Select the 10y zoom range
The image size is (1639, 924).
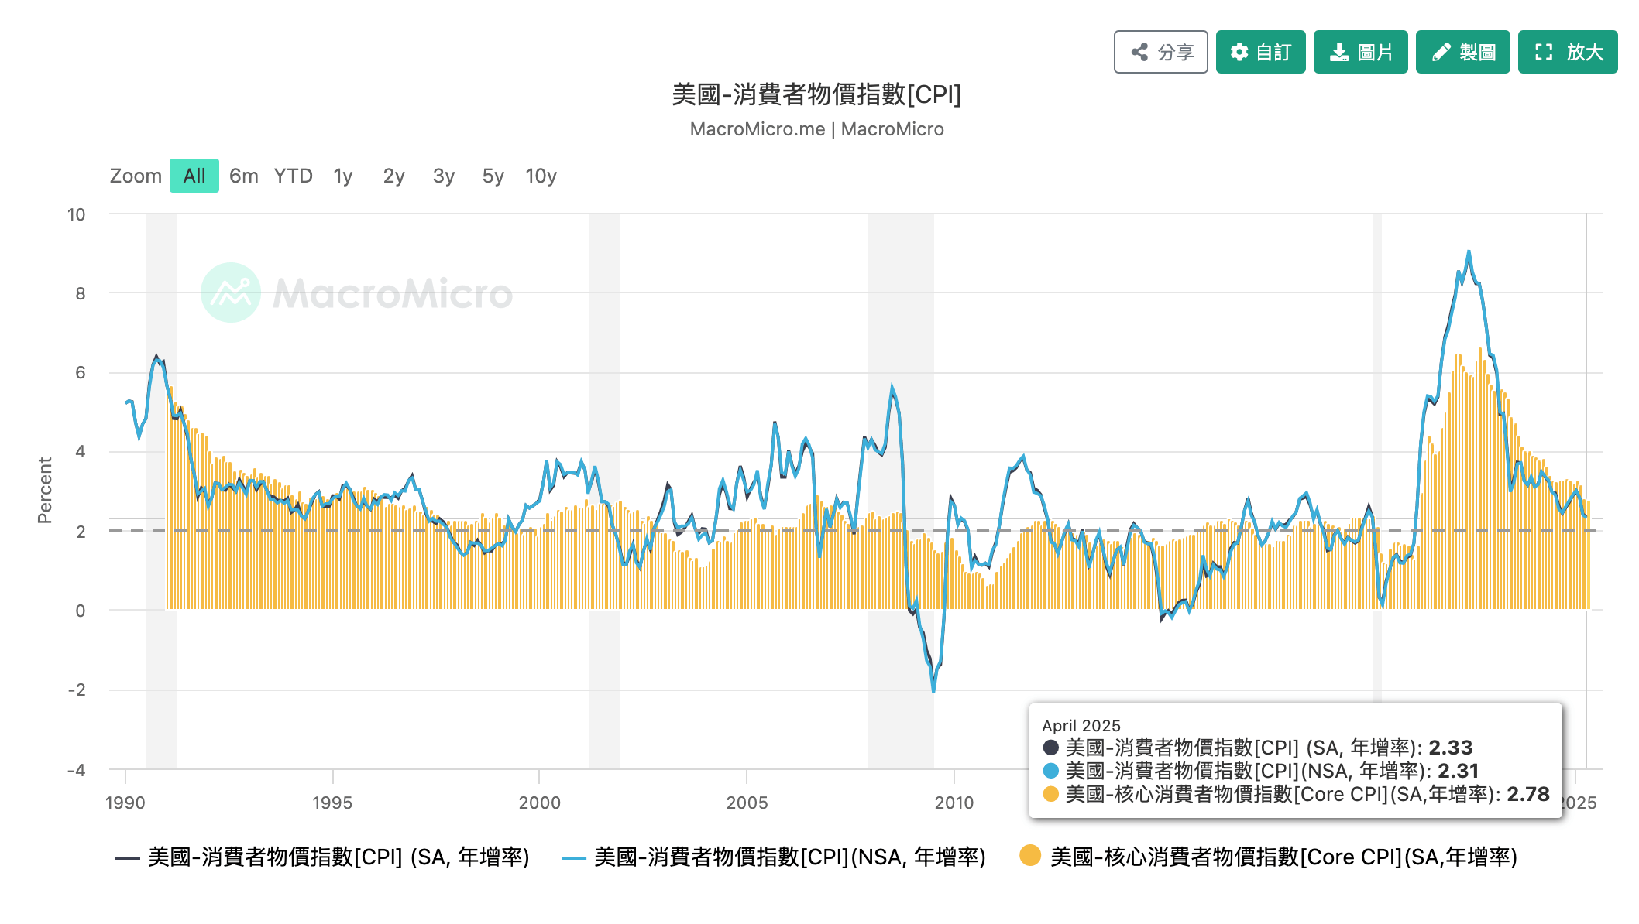[541, 176]
